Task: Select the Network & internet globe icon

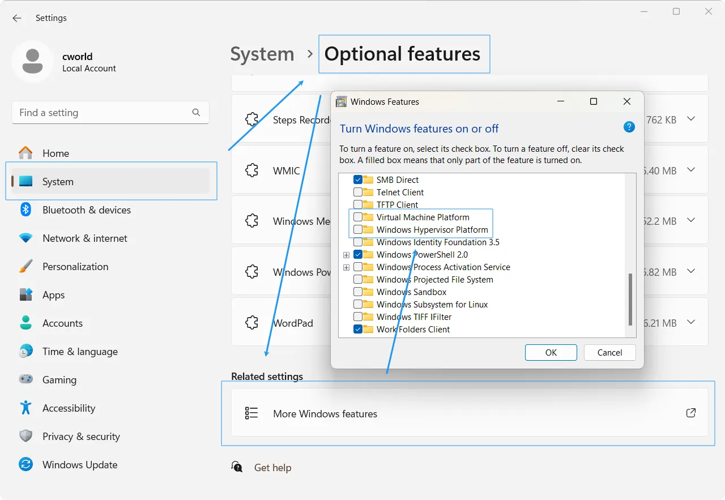Action: (26, 238)
